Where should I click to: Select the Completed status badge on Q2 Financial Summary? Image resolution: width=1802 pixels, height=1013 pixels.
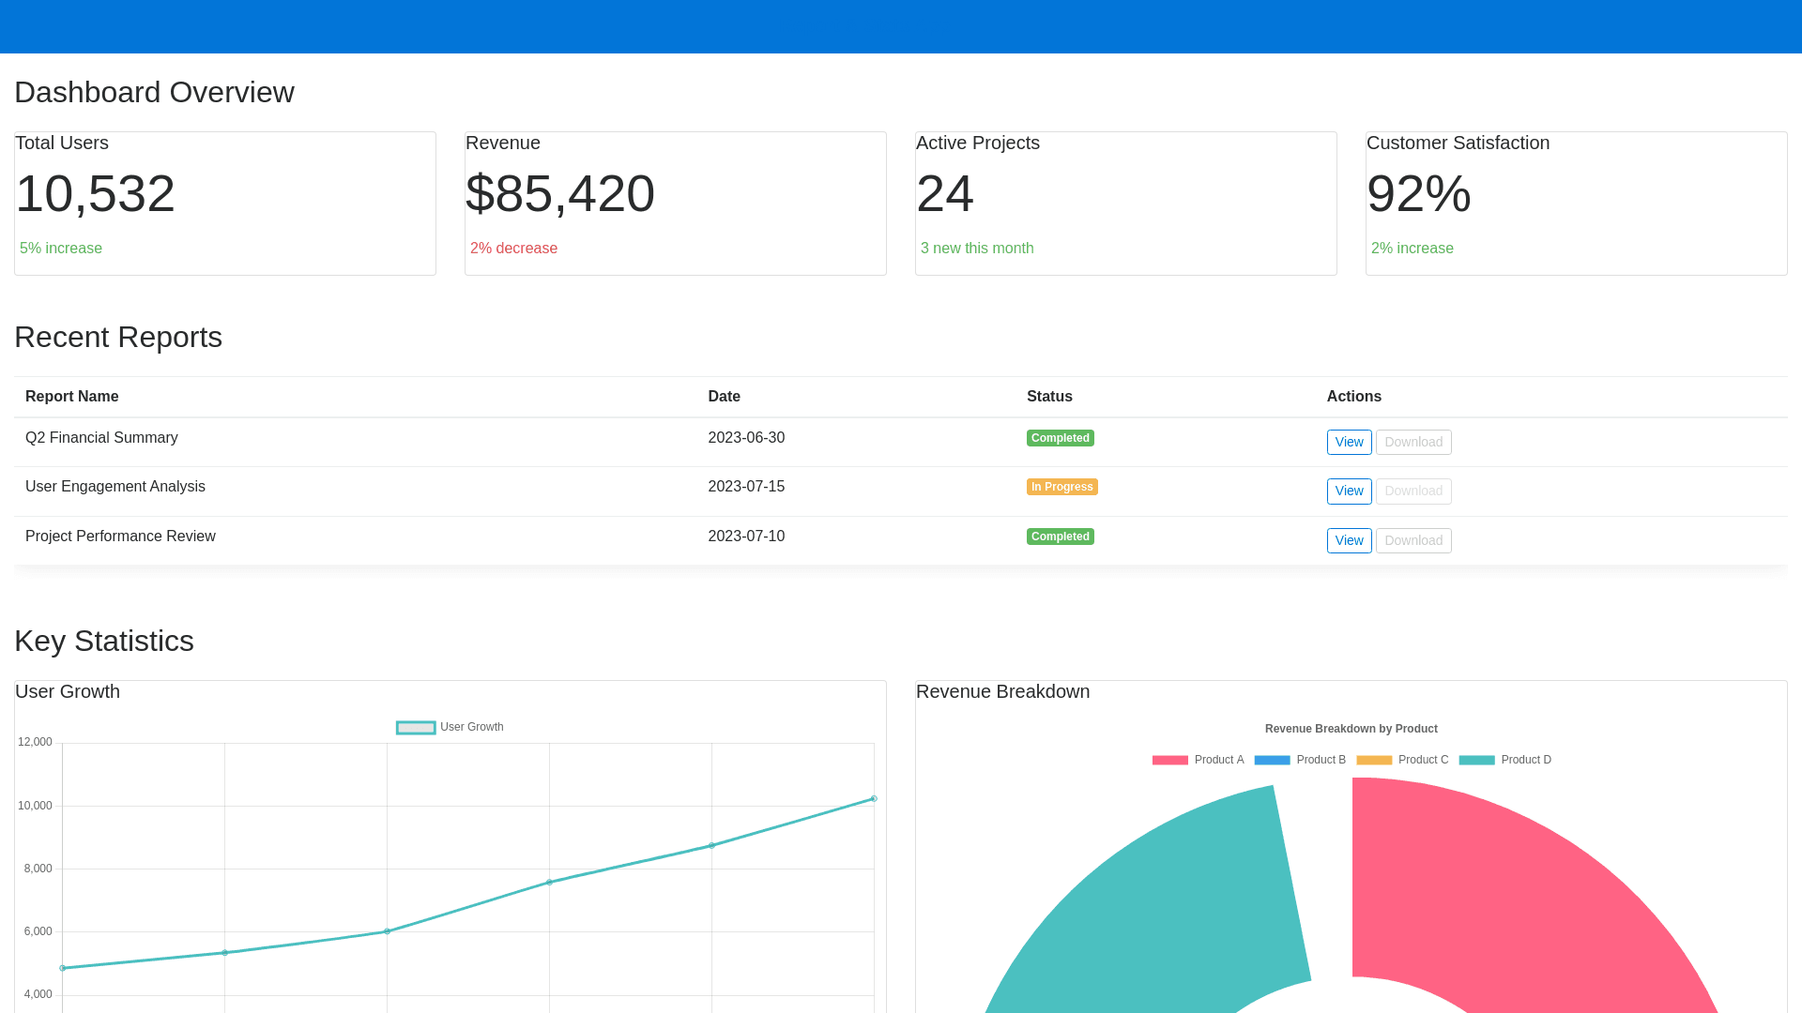pyautogui.click(x=1060, y=438)
